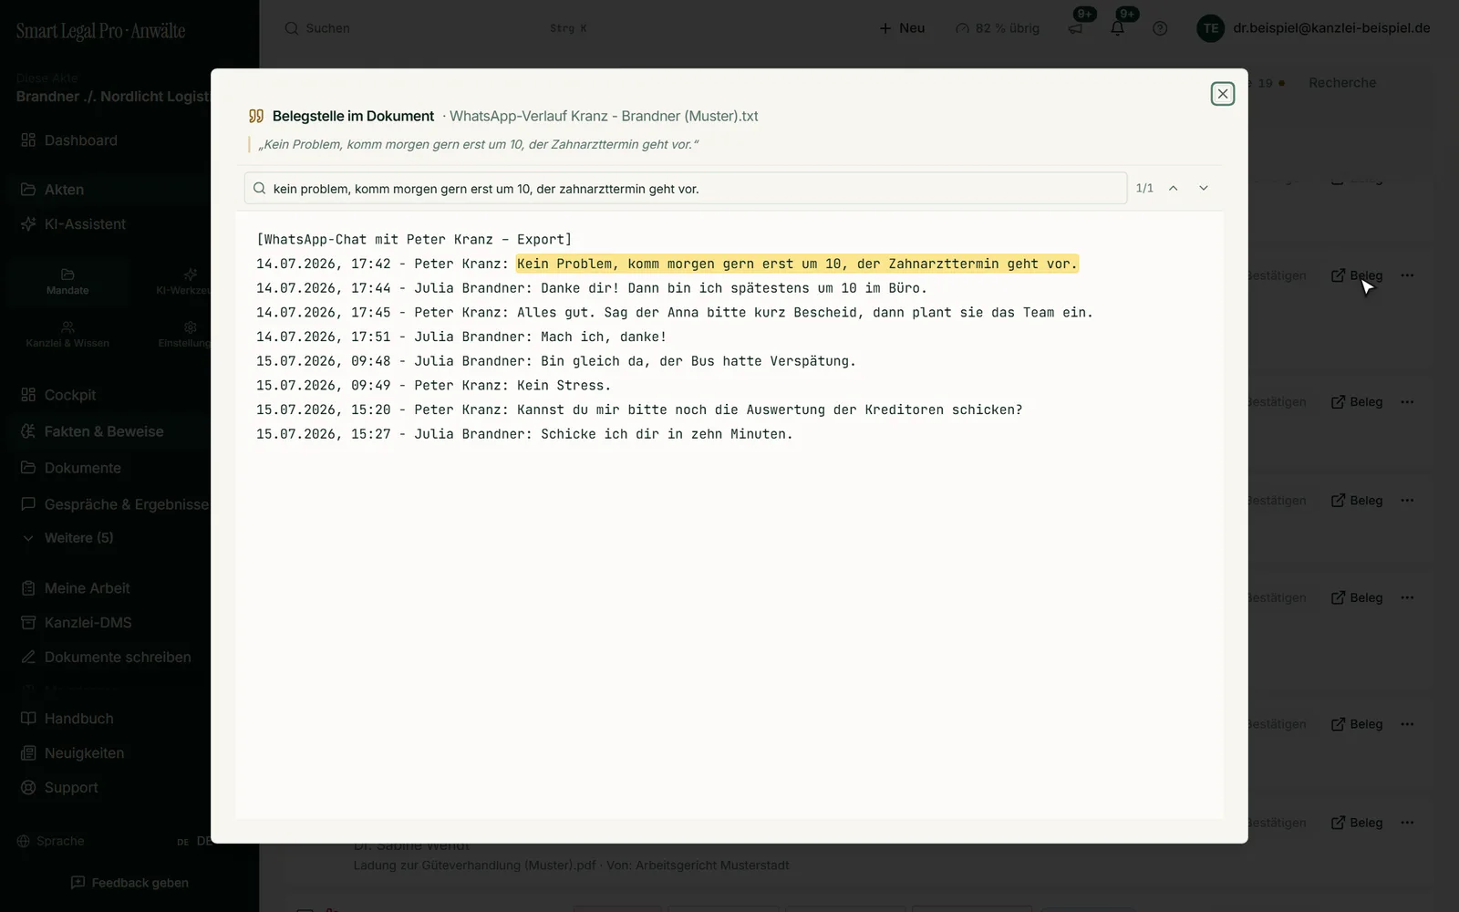This screenshot has height=912, width=1459.
Task: Open the notifications bell icon
Action: click(1117, 28)
